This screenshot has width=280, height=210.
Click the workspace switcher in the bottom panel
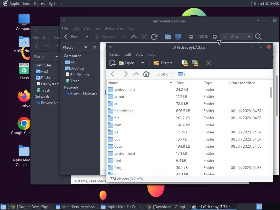pyautogui.click(x=259, y=207)
